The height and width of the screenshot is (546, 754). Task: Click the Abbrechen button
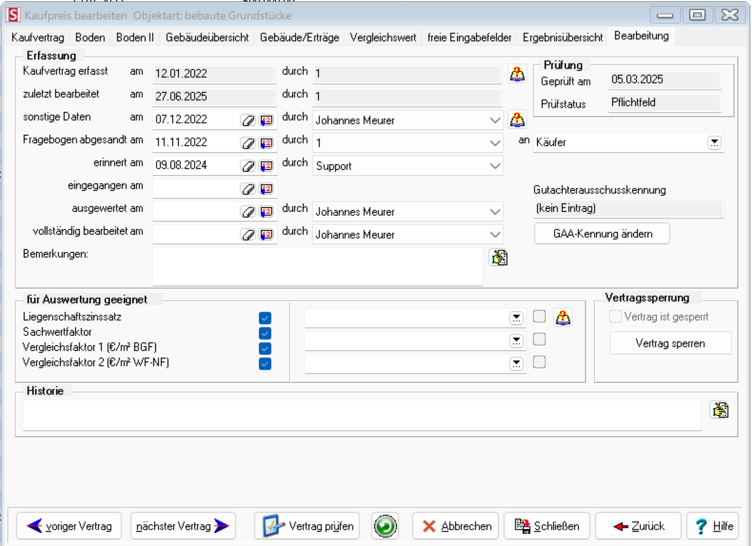(455, 526)
